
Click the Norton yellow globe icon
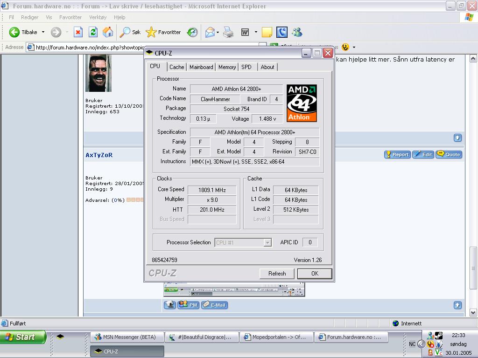pyautogui.click(x=345, y=47)
